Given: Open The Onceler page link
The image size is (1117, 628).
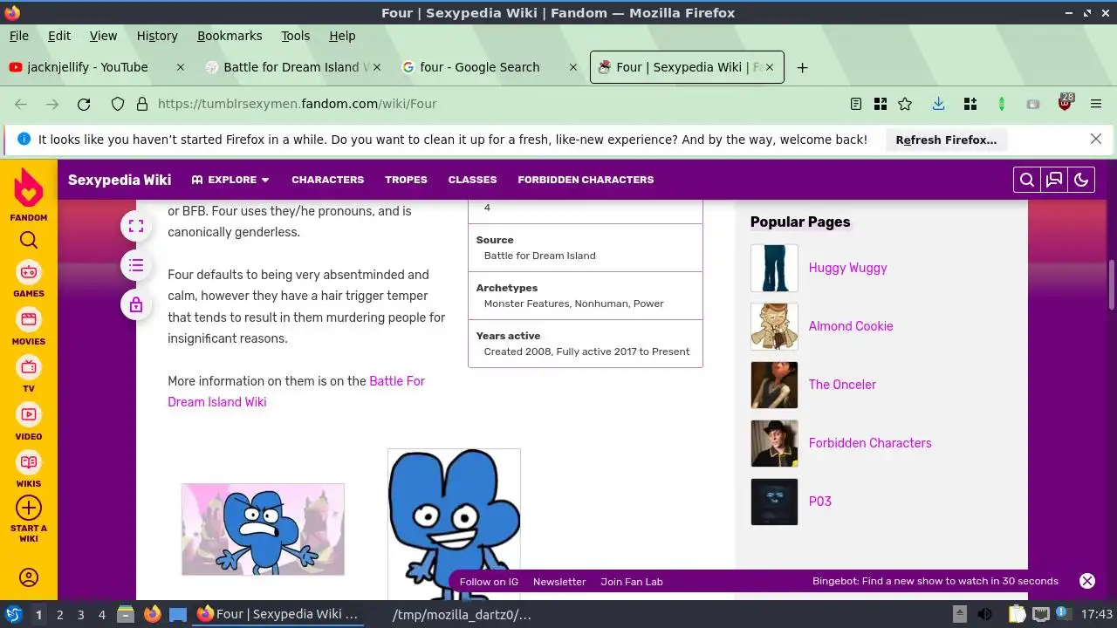Looking at the screenshot, I should coord(842,385).
